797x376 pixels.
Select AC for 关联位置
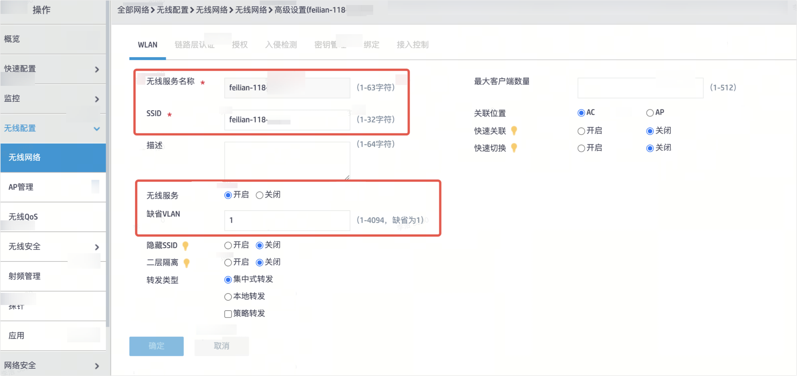581,113
